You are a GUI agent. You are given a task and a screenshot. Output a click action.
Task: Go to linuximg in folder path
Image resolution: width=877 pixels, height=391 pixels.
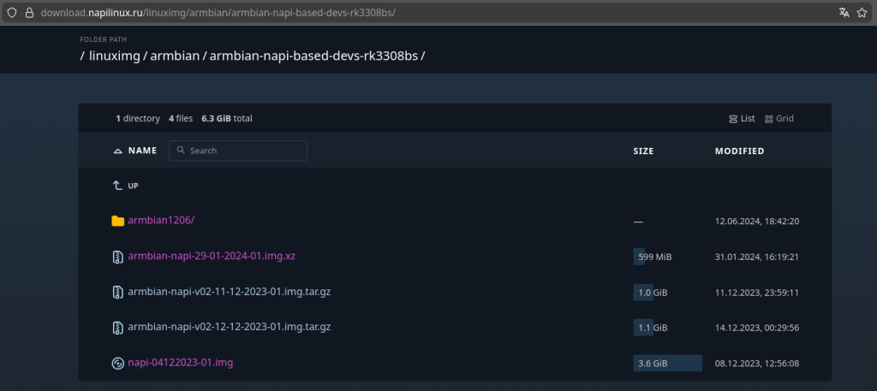click(115, 56)
